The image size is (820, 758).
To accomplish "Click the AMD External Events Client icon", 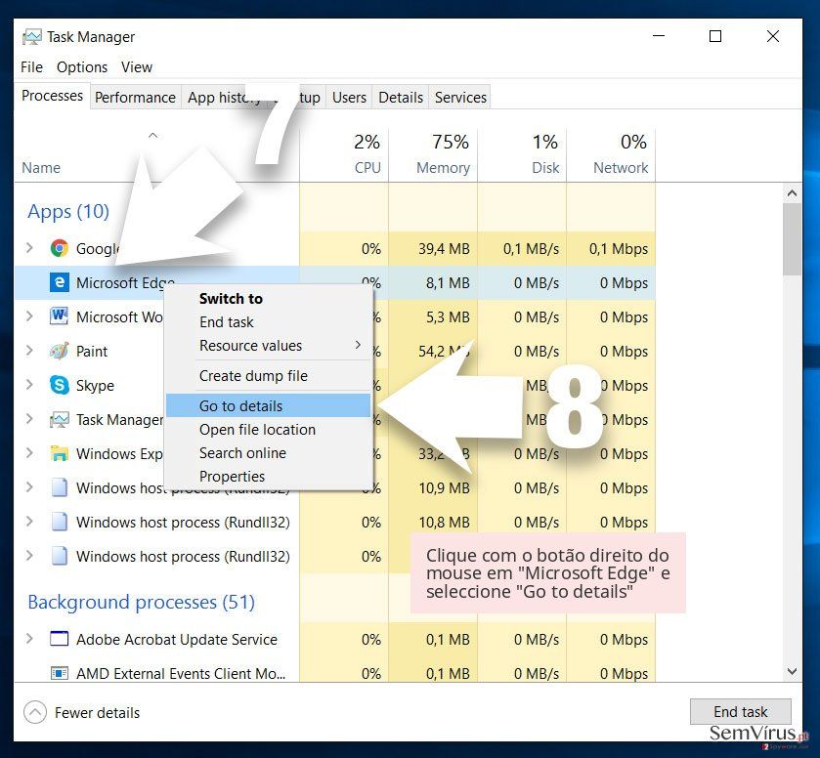I will pos(59,673).
